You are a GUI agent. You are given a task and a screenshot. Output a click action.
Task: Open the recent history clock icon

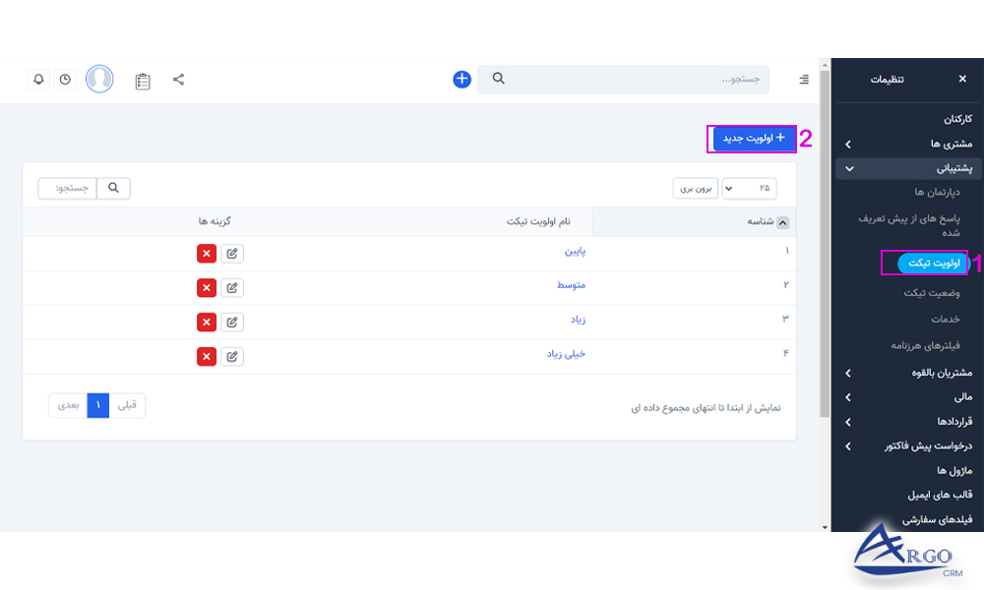point(65,80)
